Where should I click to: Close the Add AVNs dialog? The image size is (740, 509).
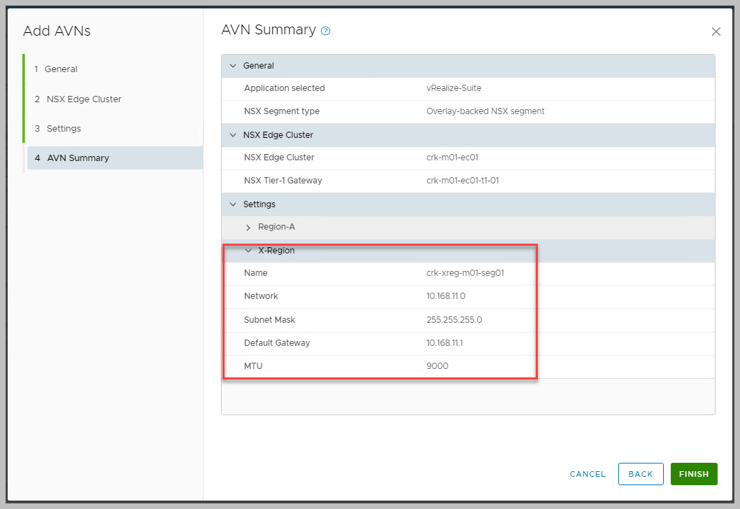716,32
